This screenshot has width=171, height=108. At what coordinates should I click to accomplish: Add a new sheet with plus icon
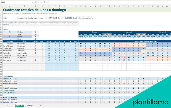pyautogui.click(x=40, y=105)
